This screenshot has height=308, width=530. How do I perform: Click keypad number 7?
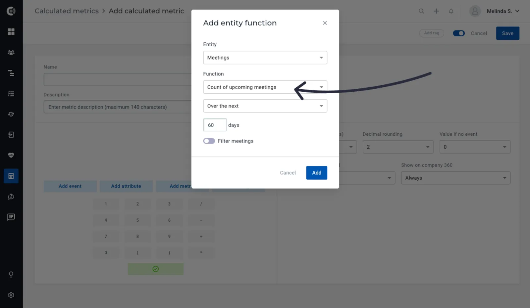106,236
